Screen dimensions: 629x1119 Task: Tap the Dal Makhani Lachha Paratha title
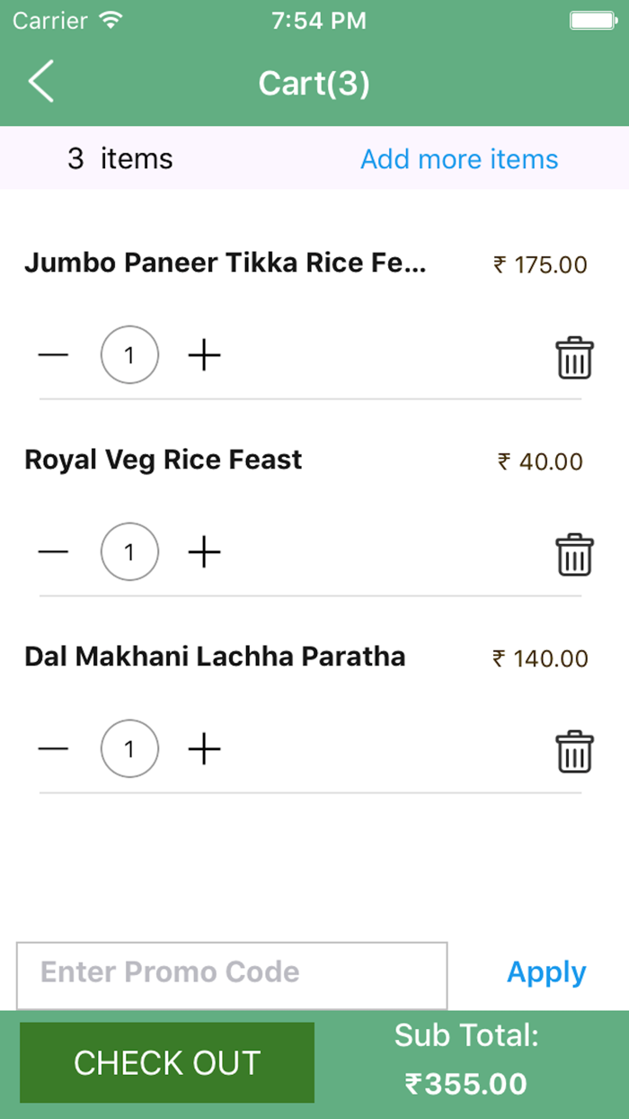click(x=215, y=657)
